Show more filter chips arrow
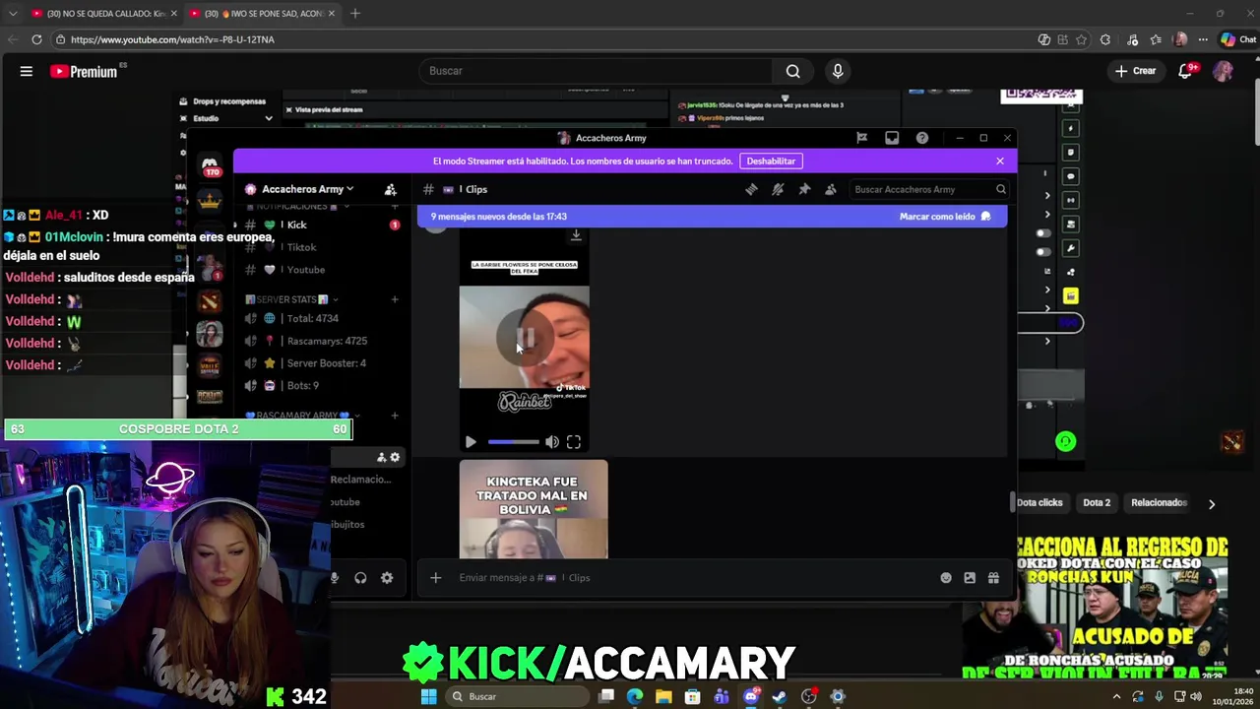Viewport: 1260px width, 709px height. point(1212,503)
